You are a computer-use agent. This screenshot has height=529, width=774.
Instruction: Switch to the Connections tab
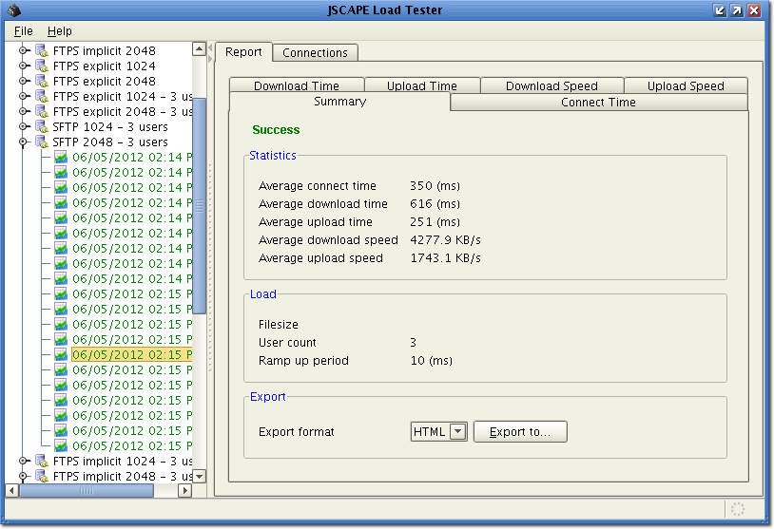click(315, 53)
